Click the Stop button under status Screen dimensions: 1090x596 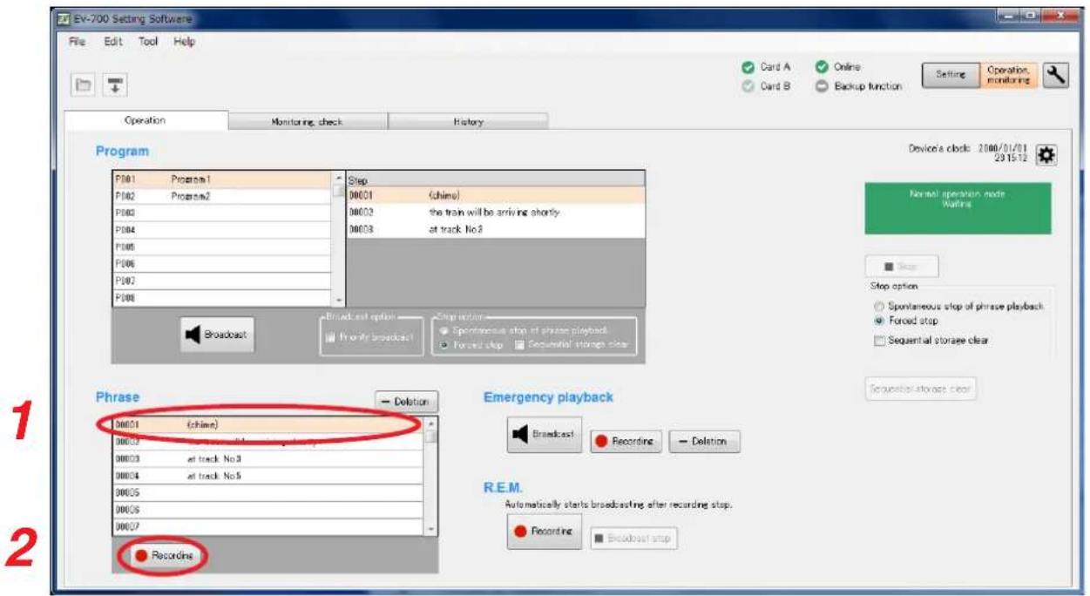click(x=902, y=267)
